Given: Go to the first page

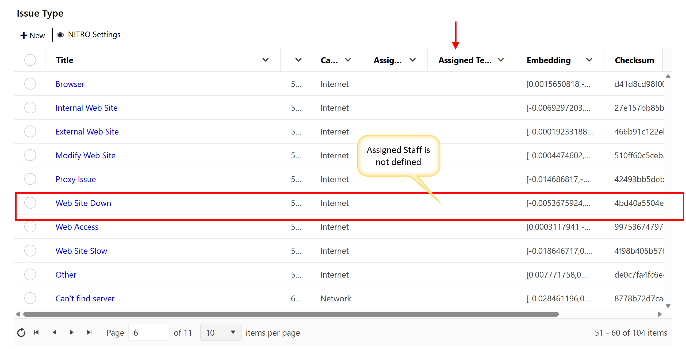Looking at the screenshot, I should pos(37,332).
